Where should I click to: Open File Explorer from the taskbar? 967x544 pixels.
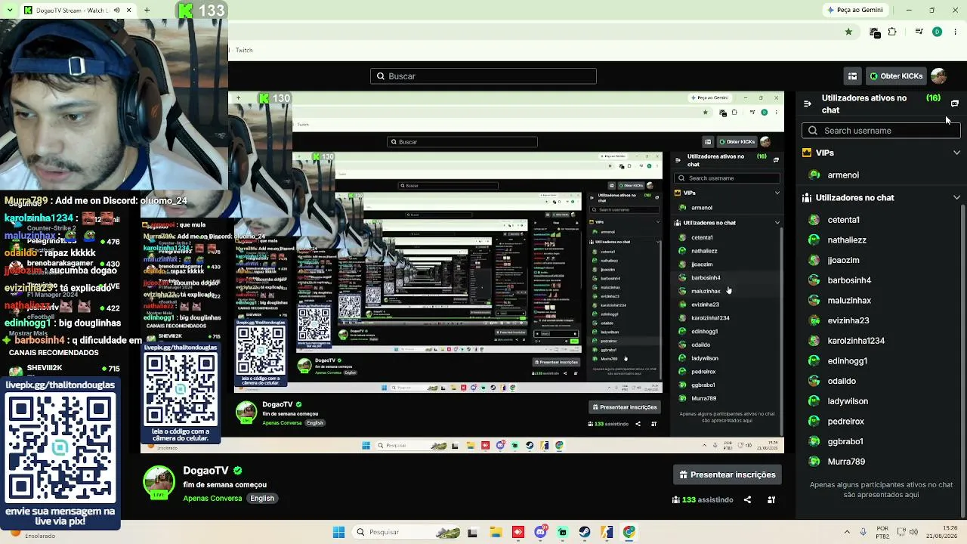click(x=495, y=533)
